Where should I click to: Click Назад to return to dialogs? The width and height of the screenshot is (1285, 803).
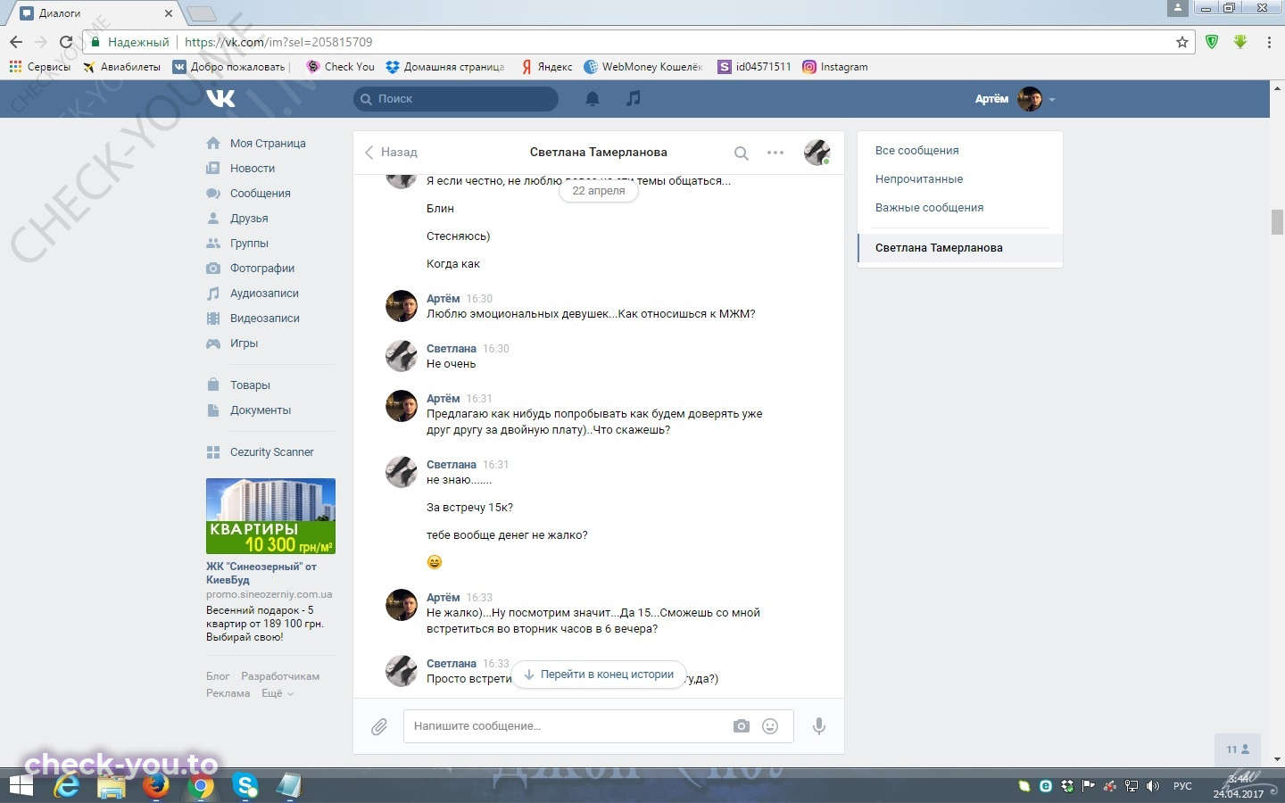(x=391, y=153)
